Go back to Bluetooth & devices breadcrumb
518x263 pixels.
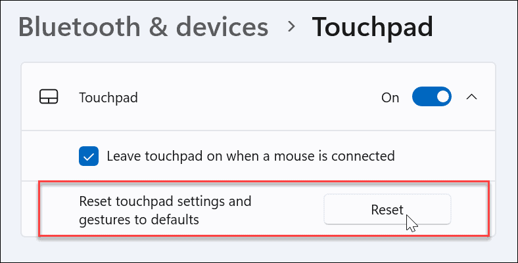click(143, 28)
